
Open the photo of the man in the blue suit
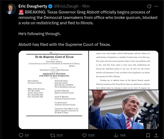coord(124,110)
